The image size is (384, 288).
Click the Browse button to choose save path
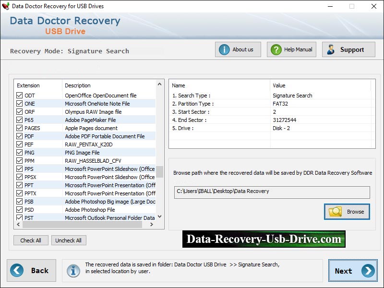347,211
